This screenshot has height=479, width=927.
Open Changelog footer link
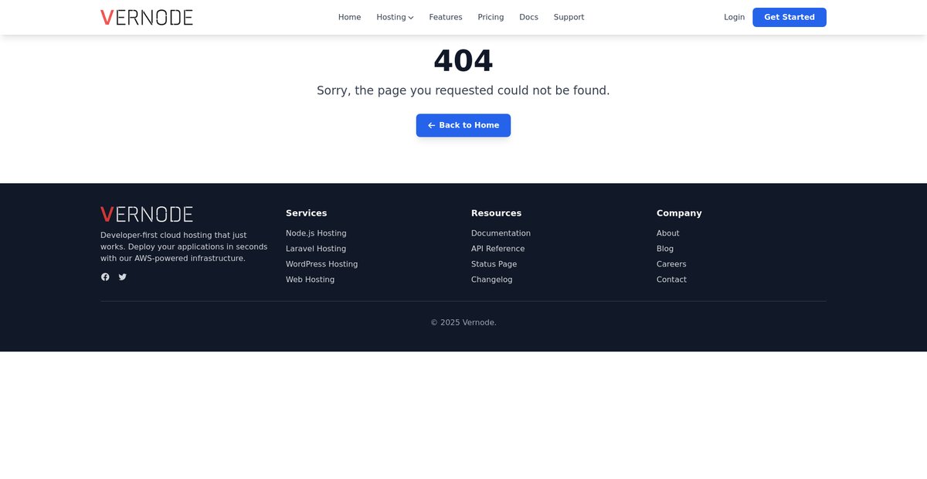491,280
